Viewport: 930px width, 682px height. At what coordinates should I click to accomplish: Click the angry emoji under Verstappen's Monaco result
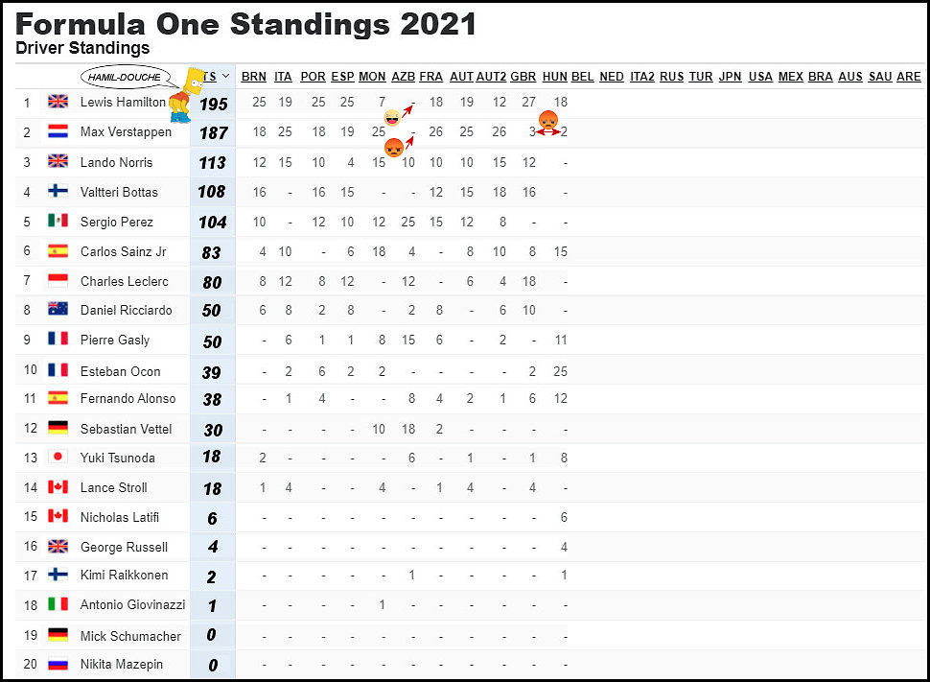tap(394, 149)
